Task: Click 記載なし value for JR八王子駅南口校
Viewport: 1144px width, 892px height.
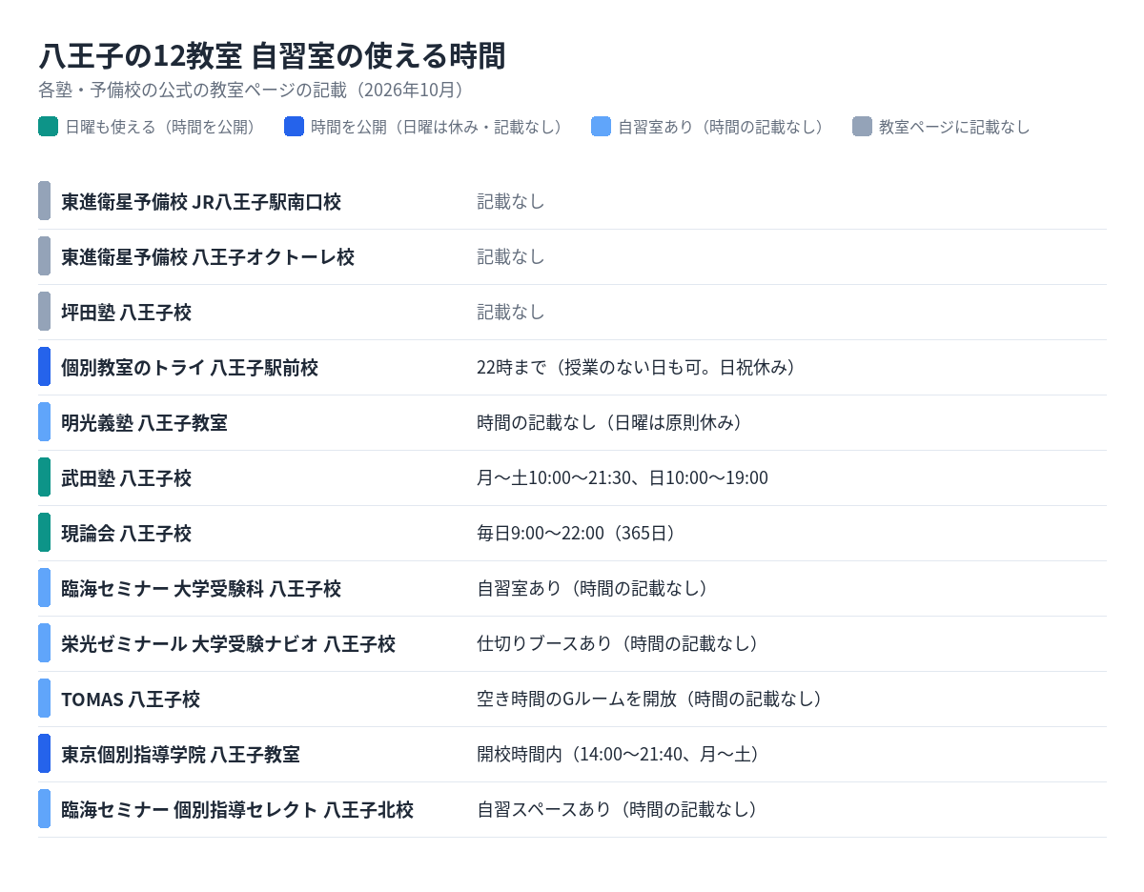Action: pyautogui.click(x=511, y=201)
